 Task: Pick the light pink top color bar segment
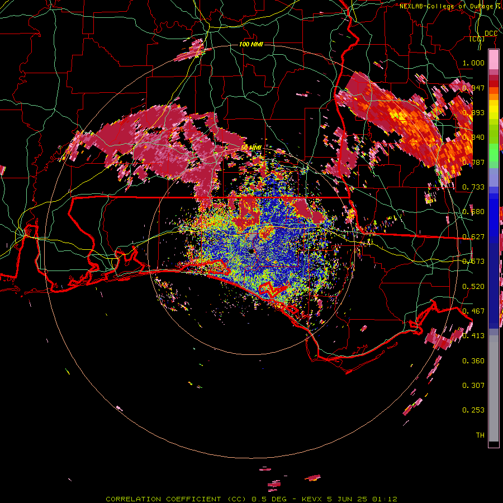pyautogui.click(x=493, y=60)
